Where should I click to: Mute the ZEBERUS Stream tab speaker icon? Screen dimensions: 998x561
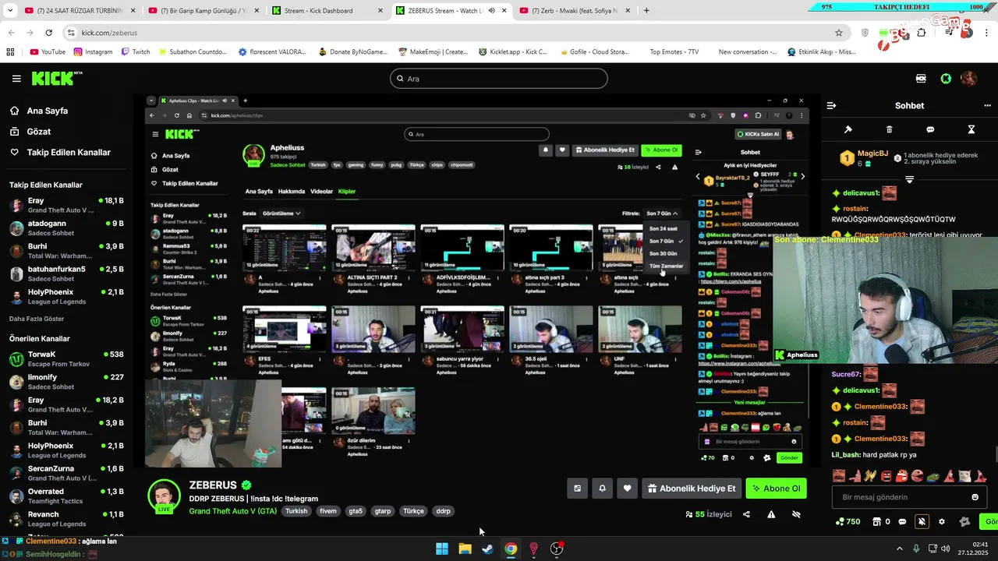pos(491,11)
